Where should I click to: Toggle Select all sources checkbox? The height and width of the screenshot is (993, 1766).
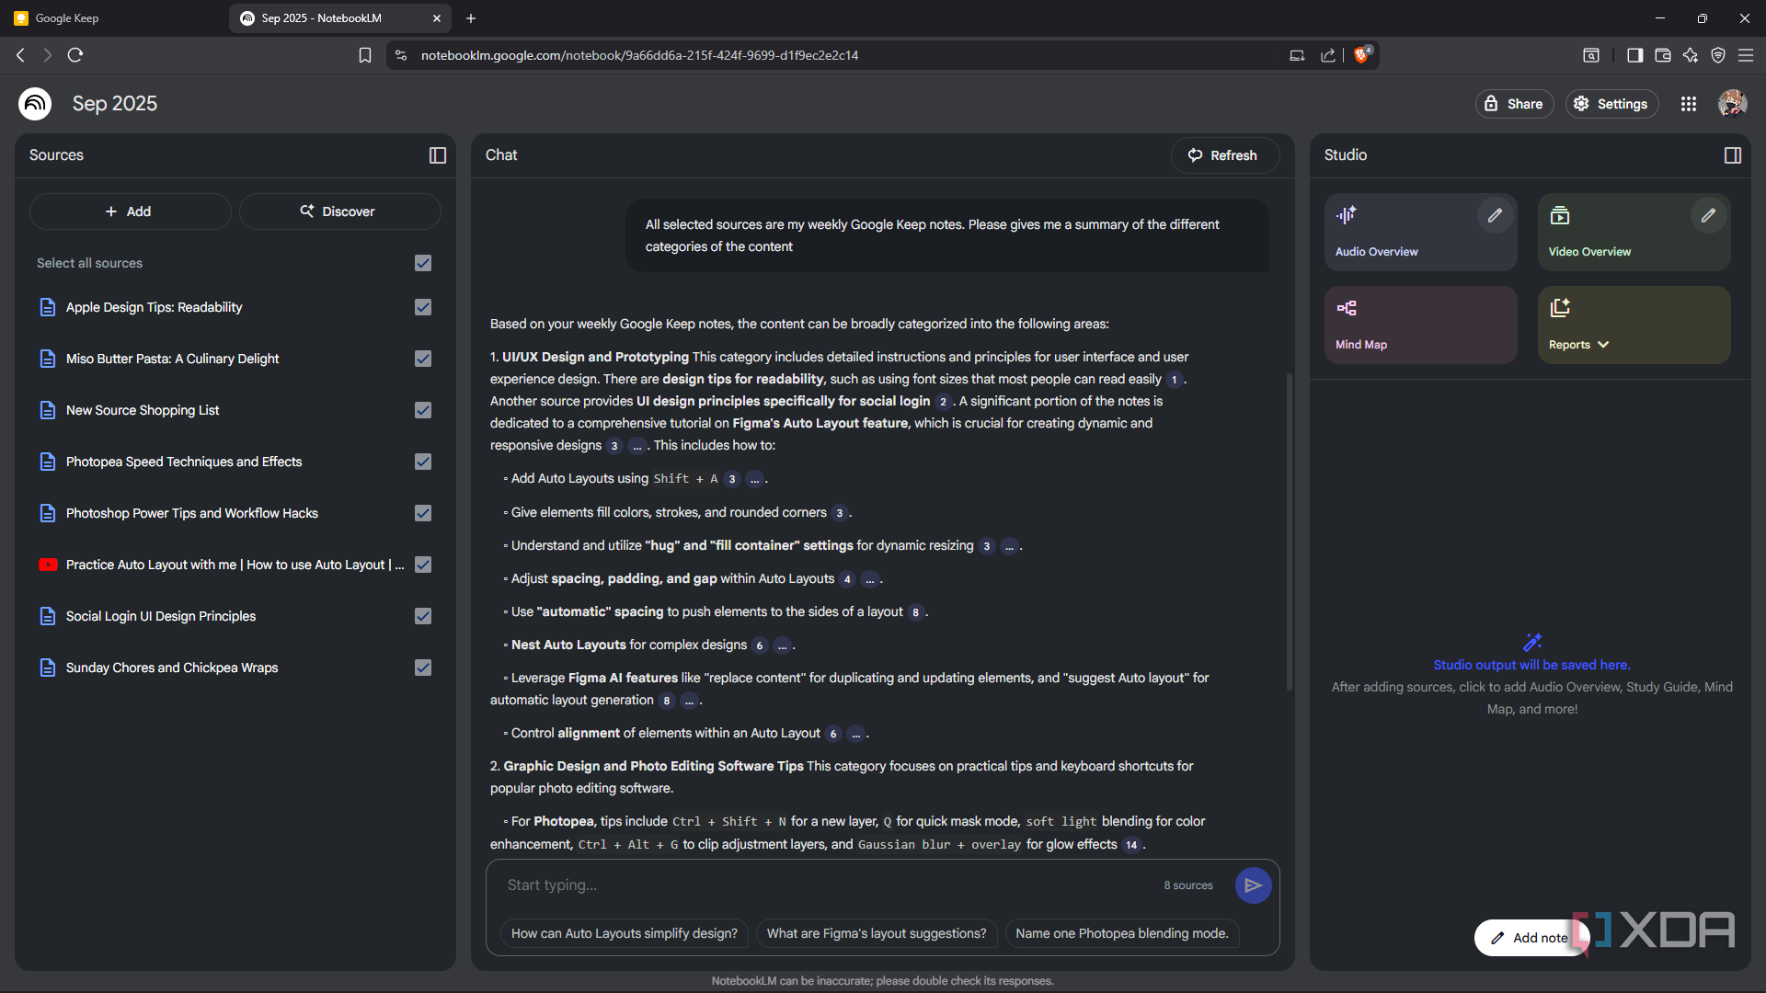(423, 263)
